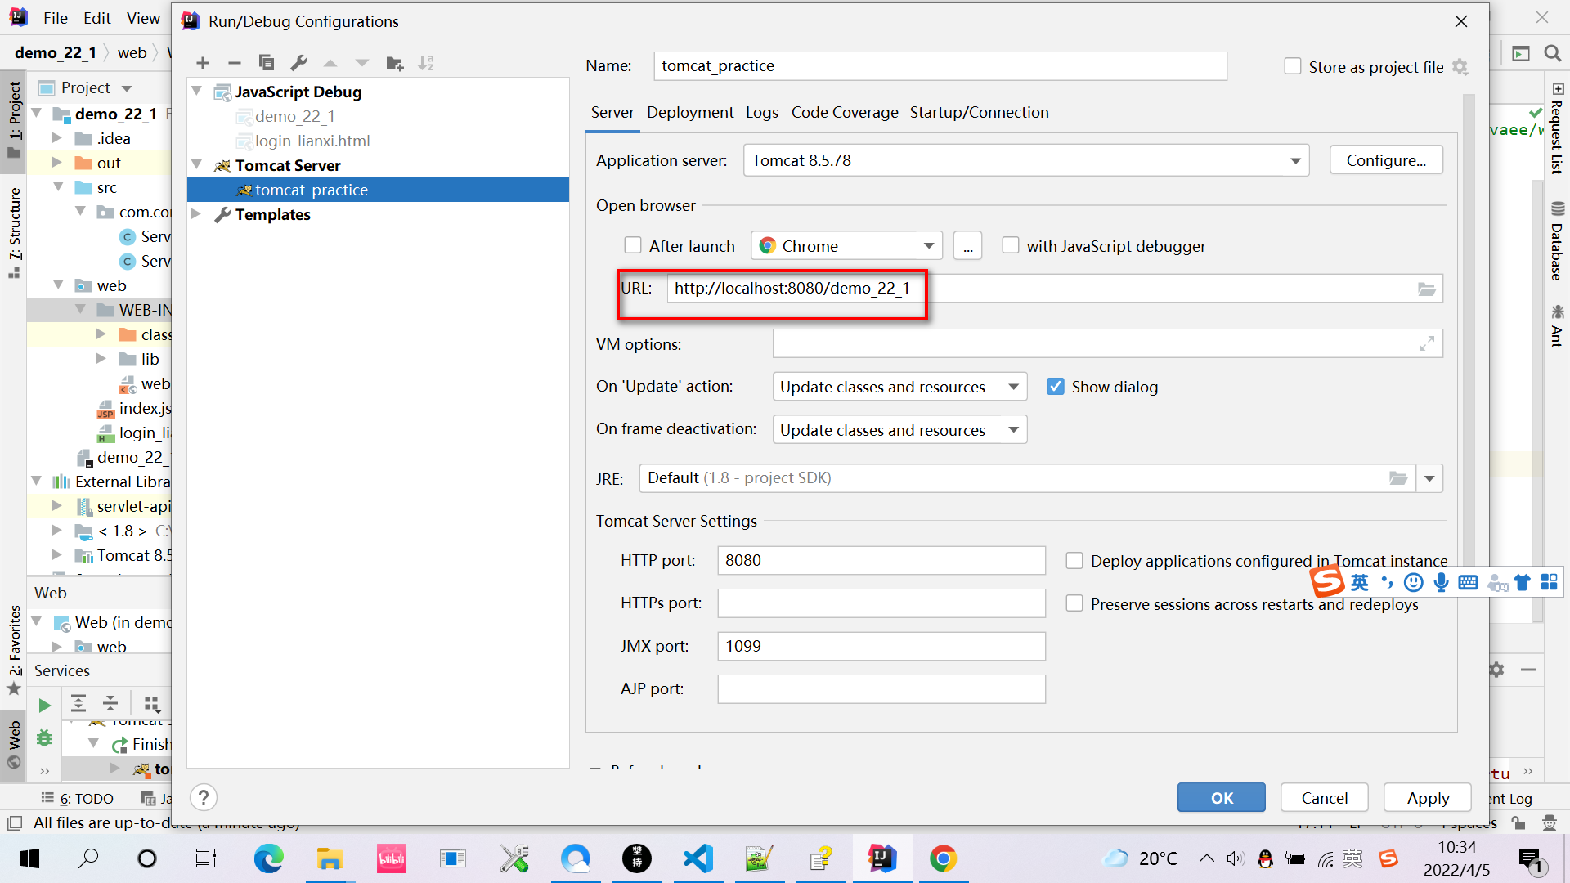Click Configure... application server button
1570x883 pixels.
pyautogui.click(x=1386, y=160)
